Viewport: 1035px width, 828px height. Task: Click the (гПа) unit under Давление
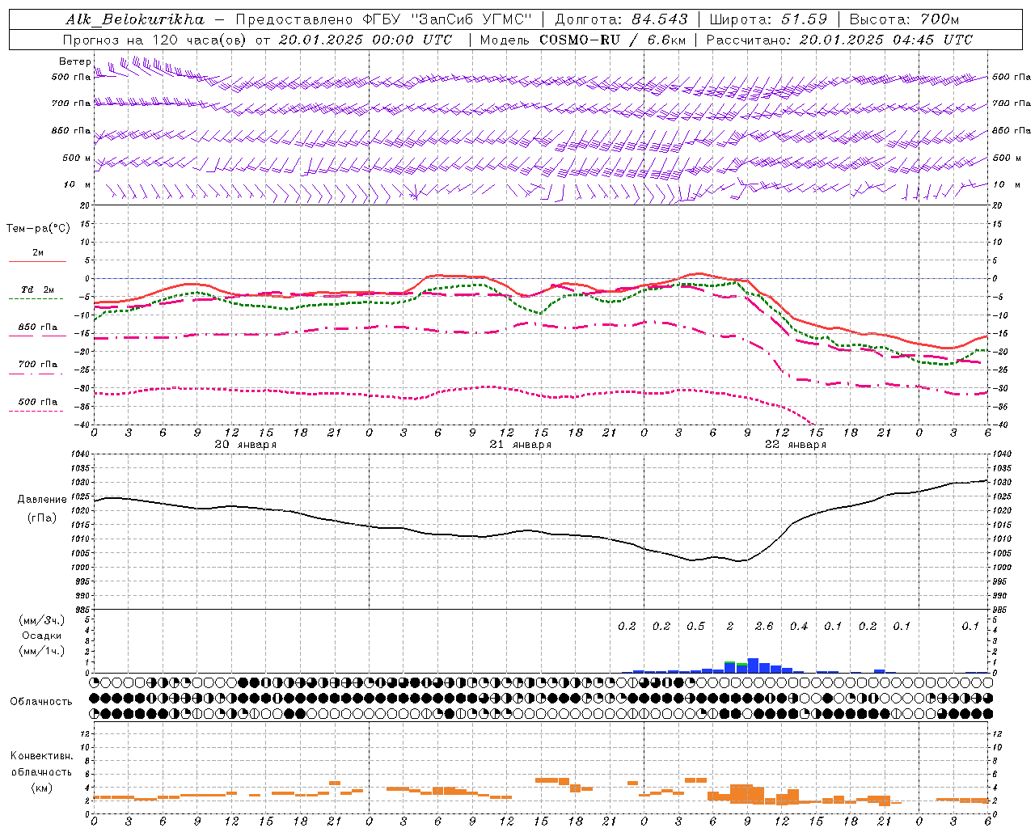point(42,517)
